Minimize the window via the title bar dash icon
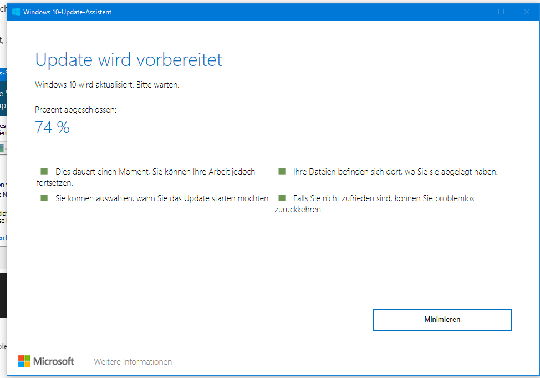540x378 pixels. click(476, 12)
